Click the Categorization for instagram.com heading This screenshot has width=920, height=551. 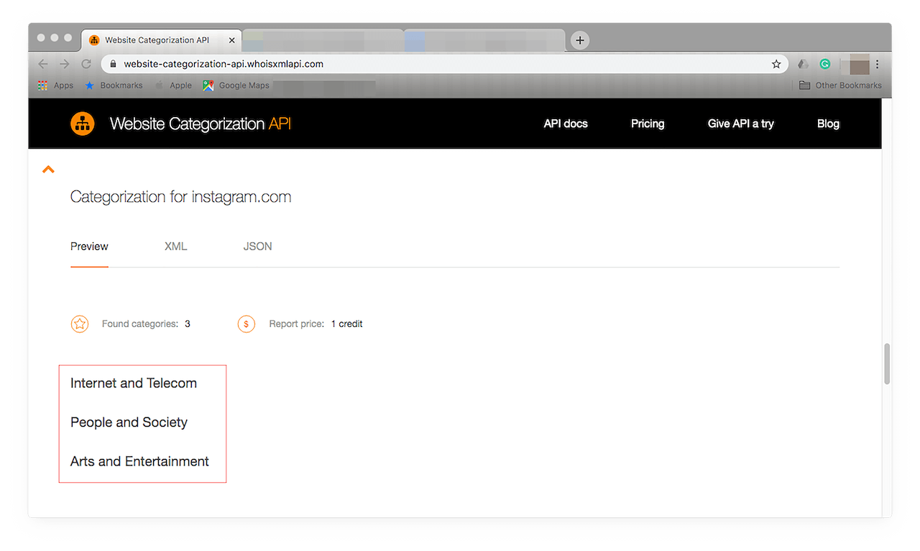click(x=180, y=197)
